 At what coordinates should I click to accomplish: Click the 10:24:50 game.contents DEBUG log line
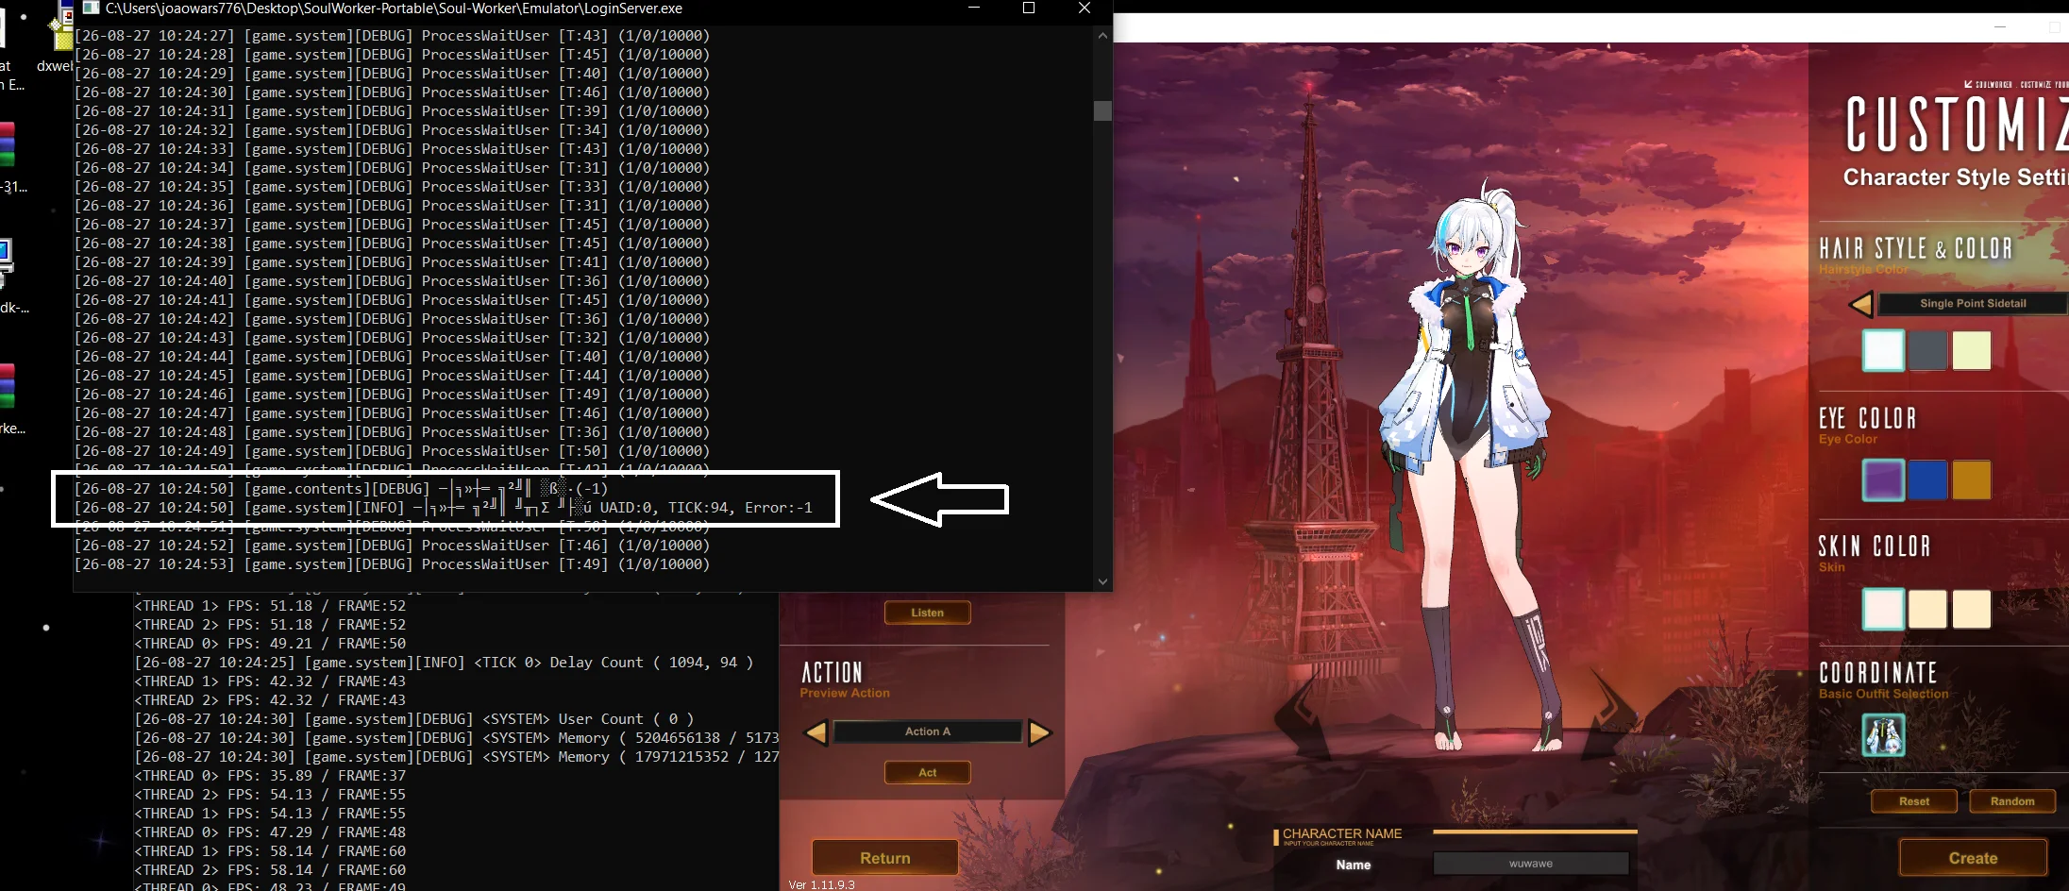coord(341,489)
